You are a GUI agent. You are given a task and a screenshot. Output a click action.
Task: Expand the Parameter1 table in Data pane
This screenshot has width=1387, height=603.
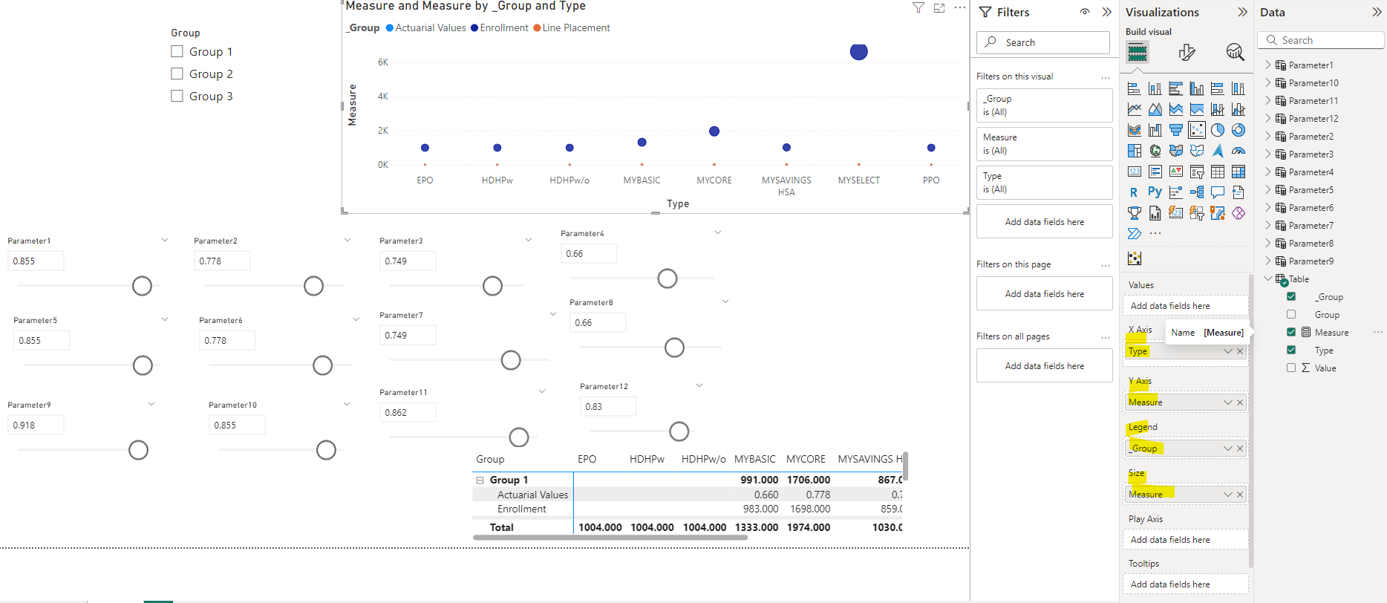click(1267, 65)
